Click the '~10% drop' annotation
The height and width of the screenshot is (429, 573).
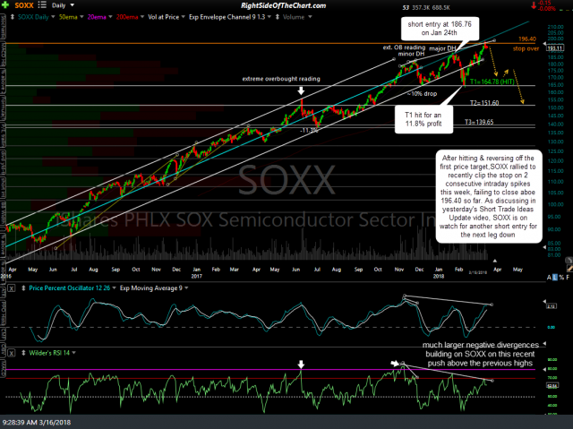[x=422, y=94]
